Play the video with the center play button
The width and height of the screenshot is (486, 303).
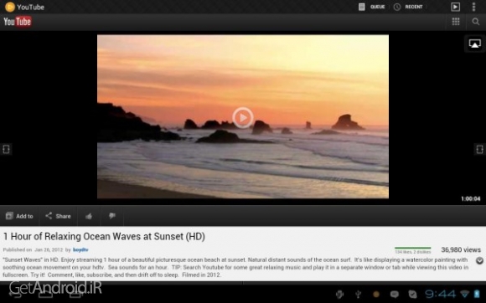coord(243,118)
